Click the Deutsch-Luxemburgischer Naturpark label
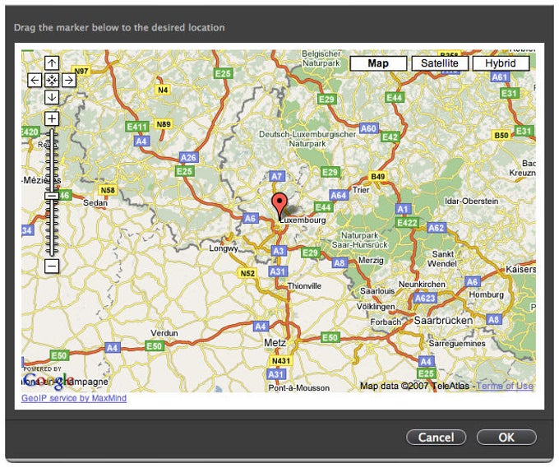This screenshot has height=468, width=559. 307,139
